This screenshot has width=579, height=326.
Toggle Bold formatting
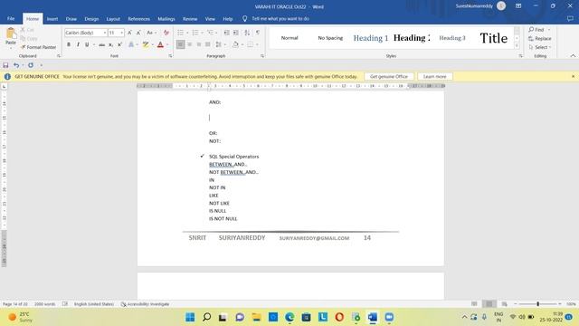[69, 44]
